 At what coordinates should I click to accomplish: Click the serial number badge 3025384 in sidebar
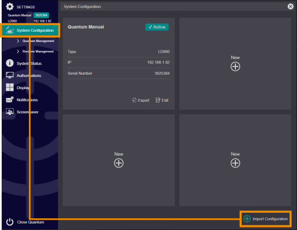(x=41, y=15)
